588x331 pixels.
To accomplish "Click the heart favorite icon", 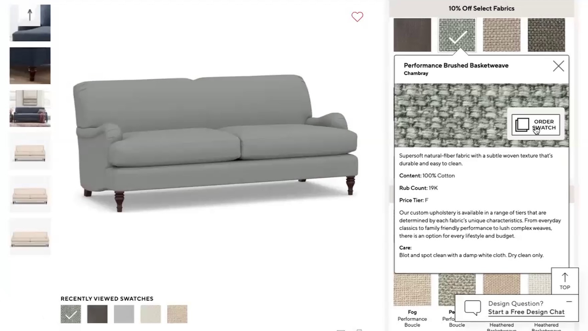I will coord(357,17).
